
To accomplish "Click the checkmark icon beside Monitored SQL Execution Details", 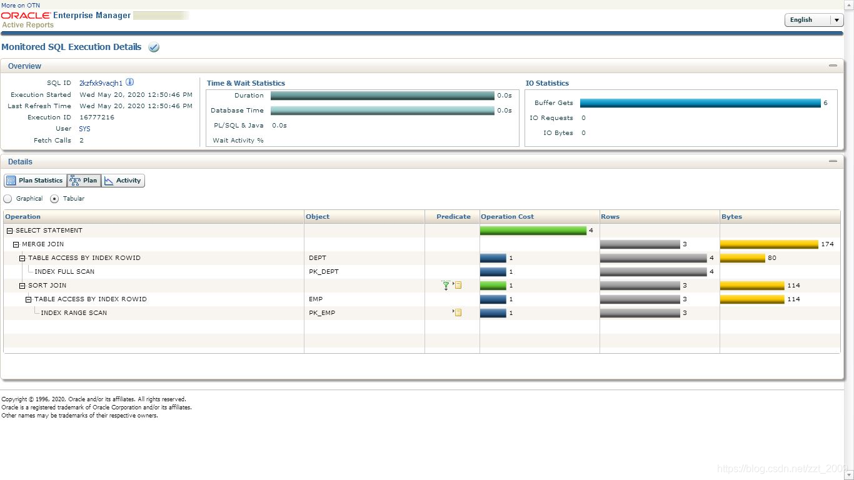I will click(153, 47).
